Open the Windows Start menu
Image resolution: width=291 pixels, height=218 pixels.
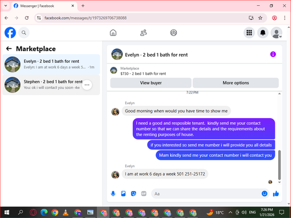[x=6, y=212]
